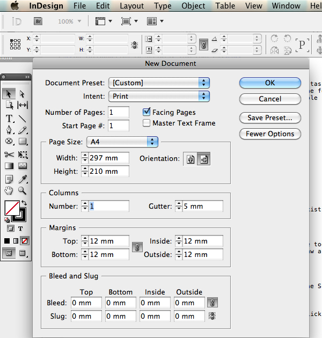322x338 pixels.
Task: Toggle the margins chain link button
Action: point(137,247)
